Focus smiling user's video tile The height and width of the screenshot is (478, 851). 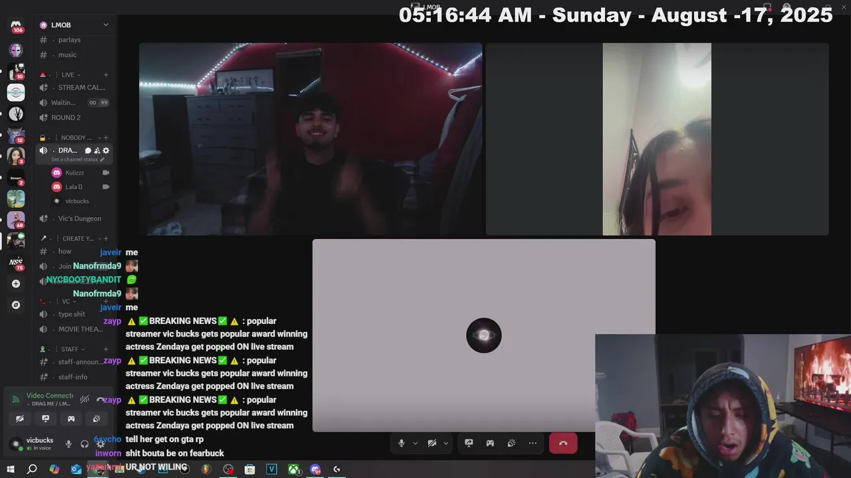(x=310, y=139)
